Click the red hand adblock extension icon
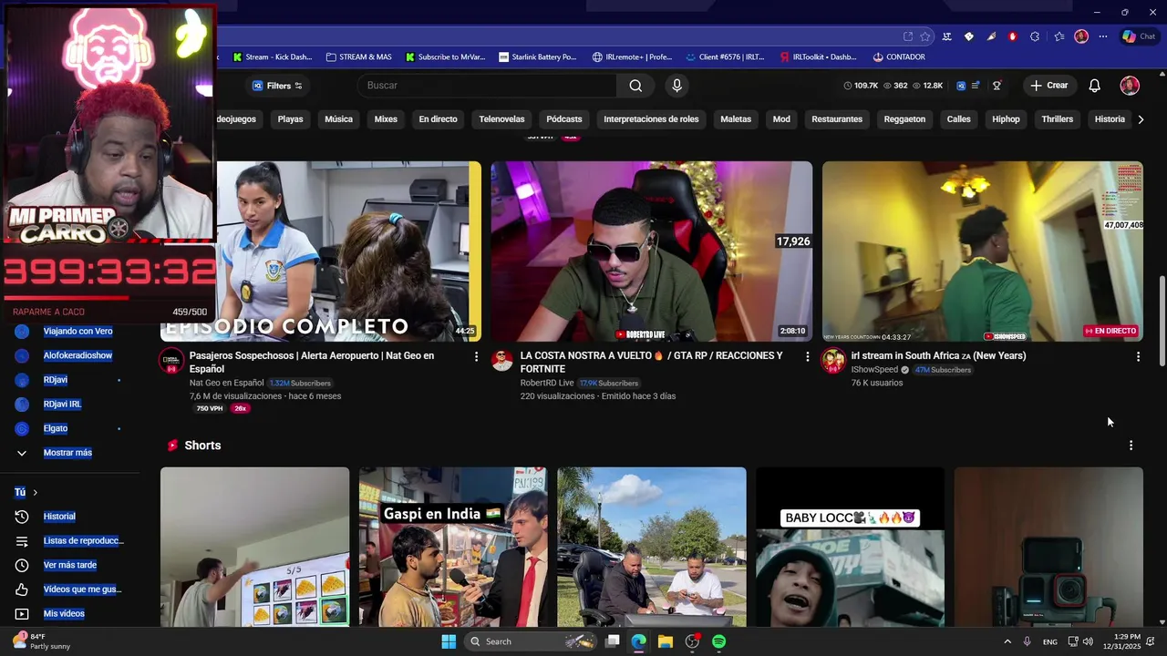The width and height of the screenshot is (1167, 656). click(x=1013, y=36)
